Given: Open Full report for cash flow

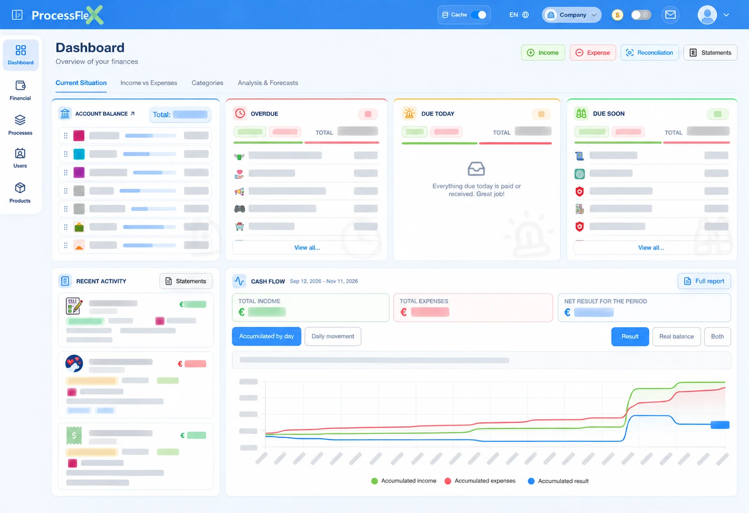Looking at the screenshot, I should click(704, 281).
